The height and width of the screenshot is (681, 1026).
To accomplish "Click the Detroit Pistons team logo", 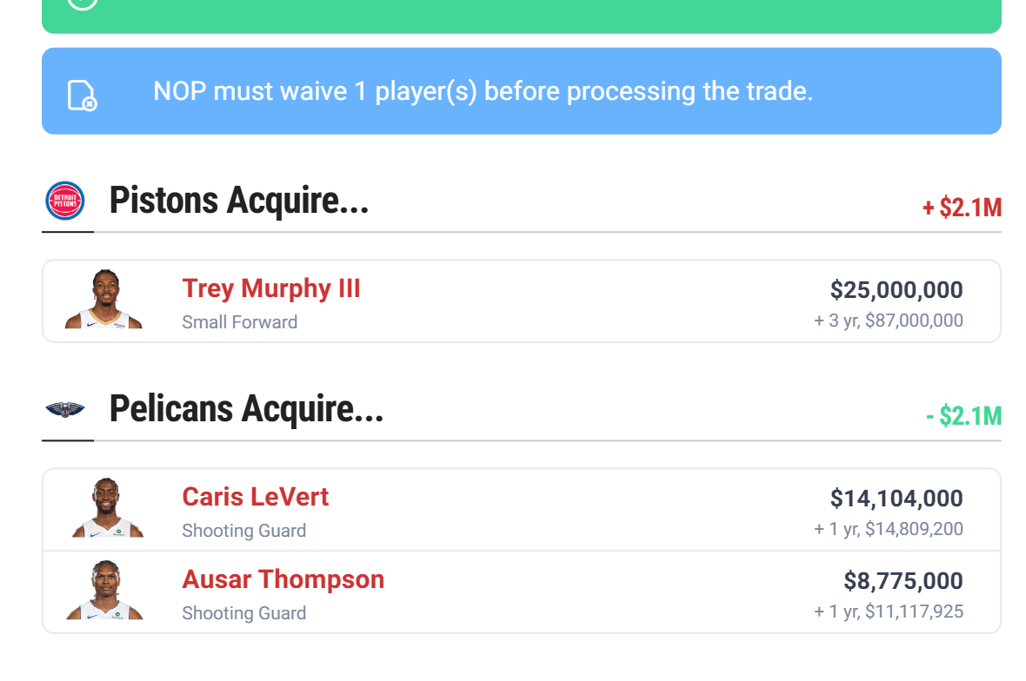I will [65, 201].
